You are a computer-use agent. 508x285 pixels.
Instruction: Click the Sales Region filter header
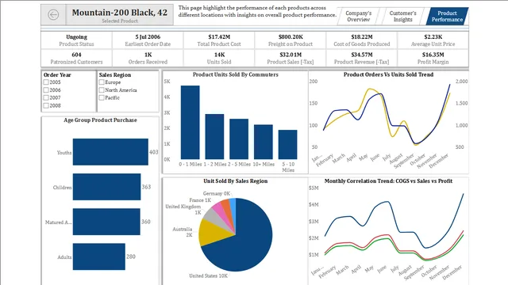tap(115, 75)
